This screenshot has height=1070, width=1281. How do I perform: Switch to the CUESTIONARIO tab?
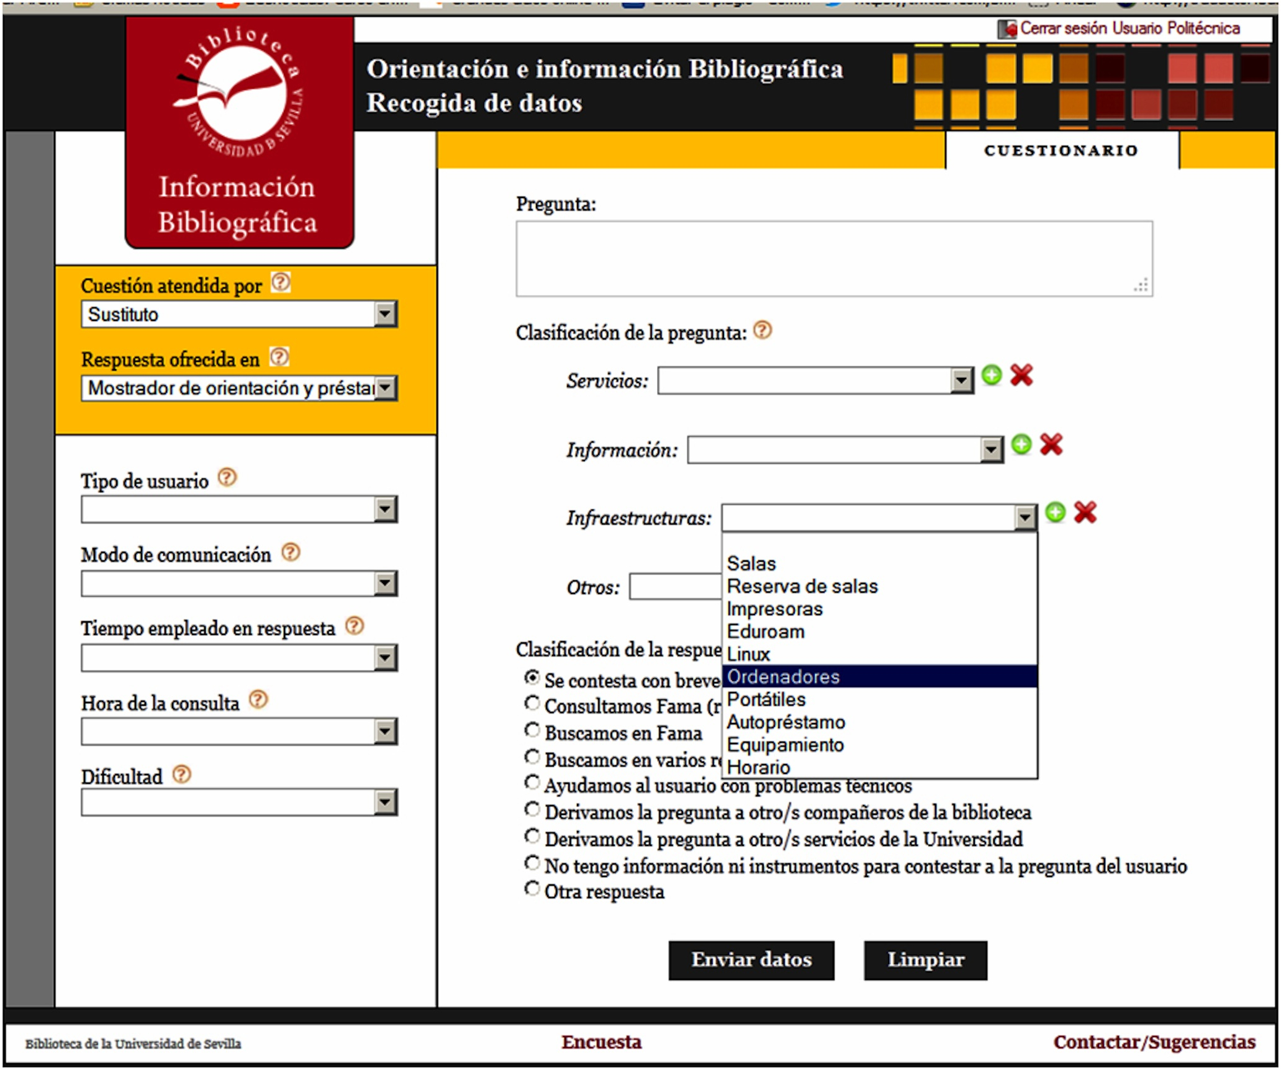[1062, 151]
